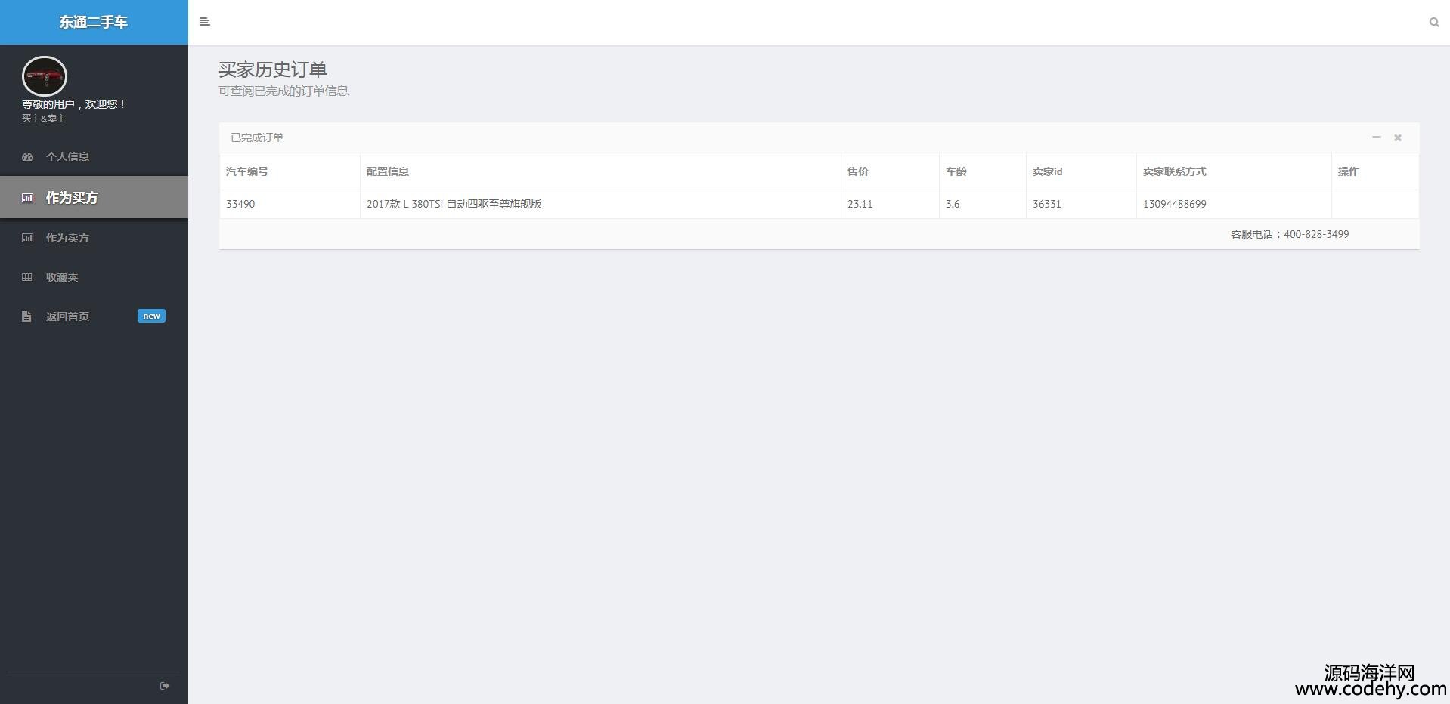The width and height of the screenshot is (1450, 704).
Task: Click price value 23.11
Action: [860, 204]
